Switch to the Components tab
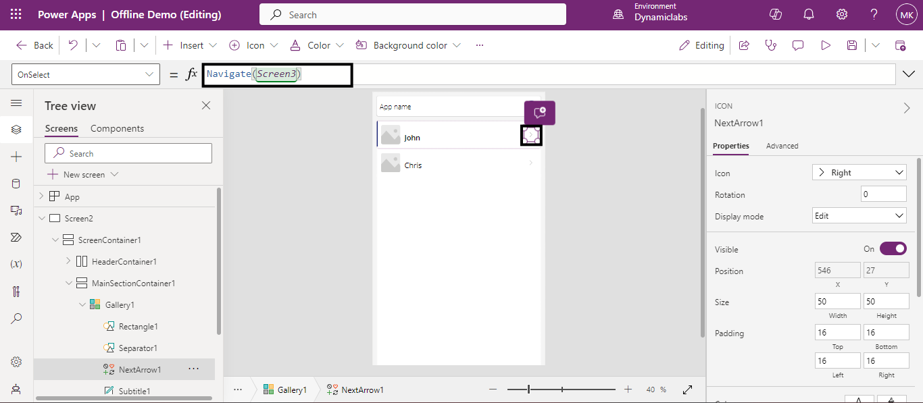 click(x=117, y=128)
